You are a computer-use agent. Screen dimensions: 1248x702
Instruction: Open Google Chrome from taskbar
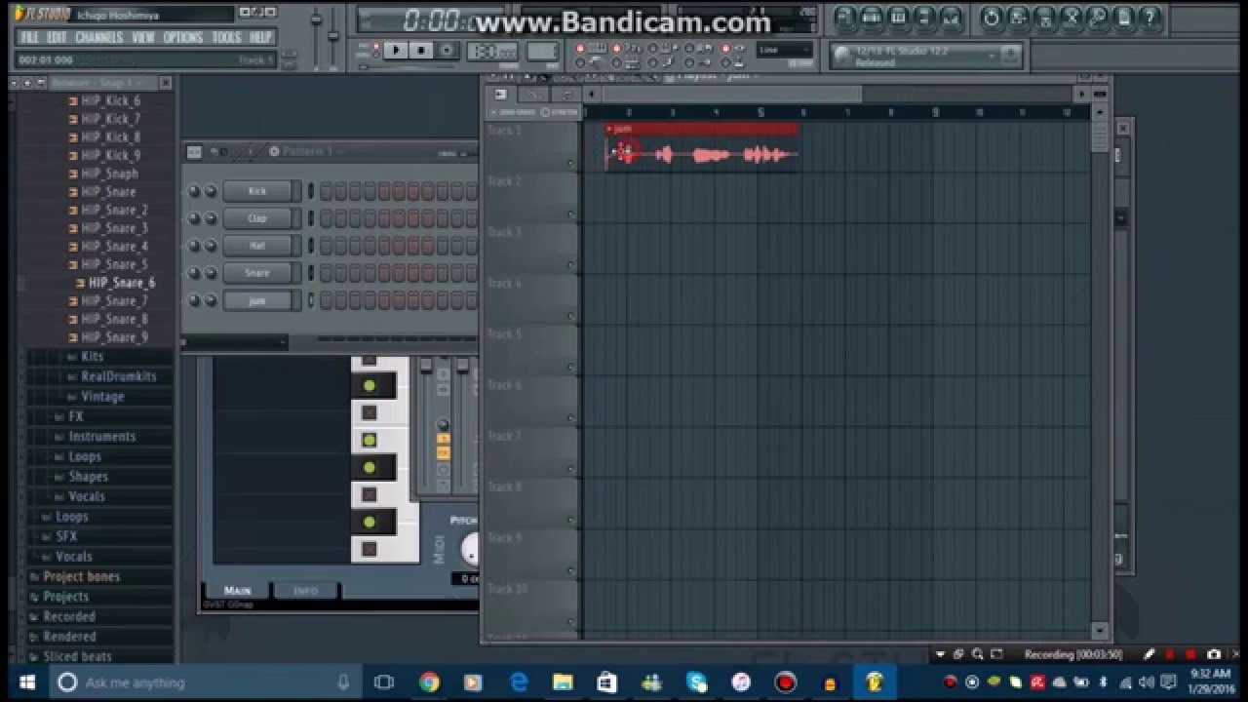(x=429, y=682)
